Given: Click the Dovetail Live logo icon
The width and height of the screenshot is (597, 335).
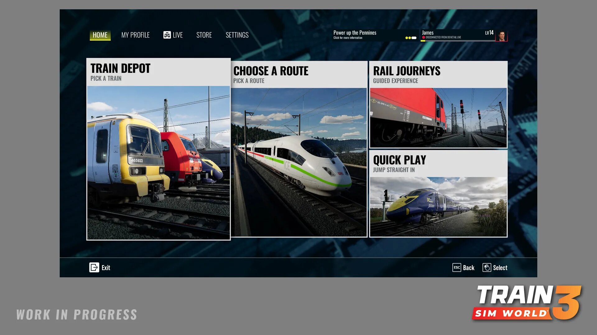Looking at the screenshot, I should point(167,35).
